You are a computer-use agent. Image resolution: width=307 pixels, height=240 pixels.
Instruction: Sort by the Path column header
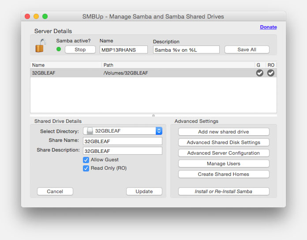click(178, 65)
